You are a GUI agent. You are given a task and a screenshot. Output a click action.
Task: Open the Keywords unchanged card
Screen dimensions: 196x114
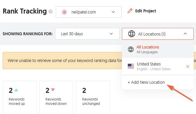[93, 97]
